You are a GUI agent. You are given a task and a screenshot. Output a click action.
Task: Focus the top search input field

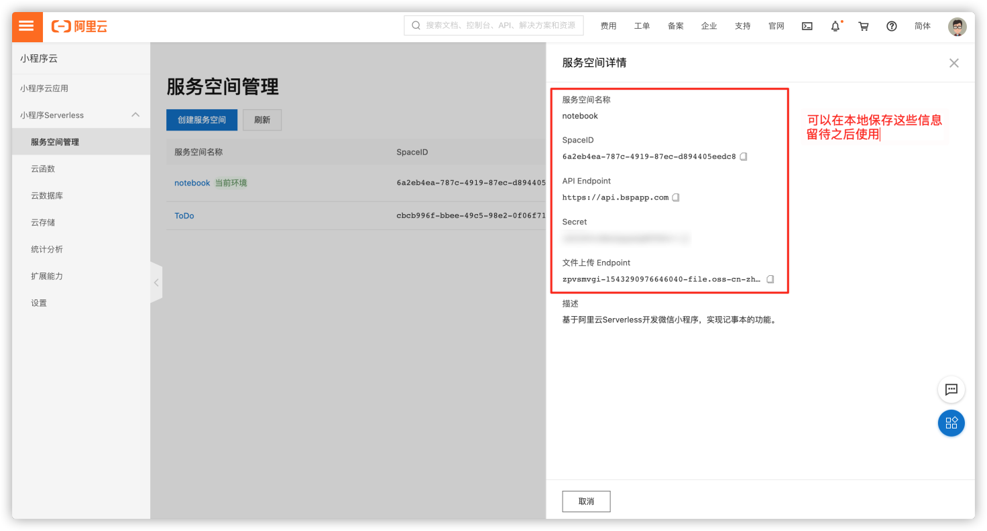click(493, 25)
